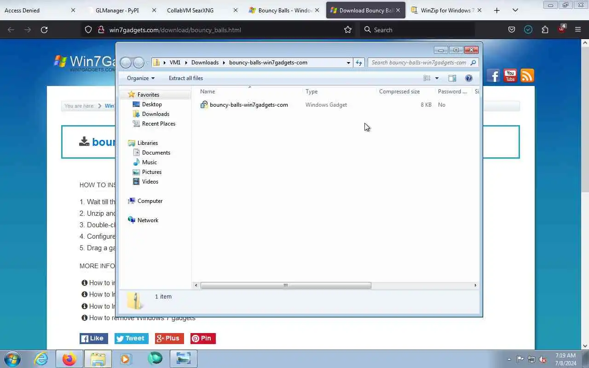Open list all tabs dropdown
This screenshot has width=589, height=368.
tap(515, 10)
